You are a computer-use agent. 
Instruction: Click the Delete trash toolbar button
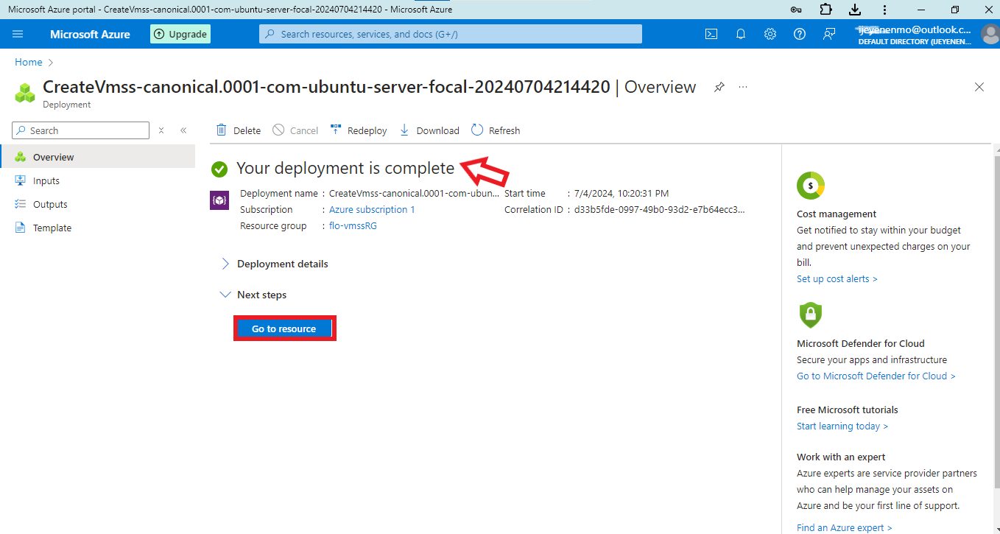(238, 130)
